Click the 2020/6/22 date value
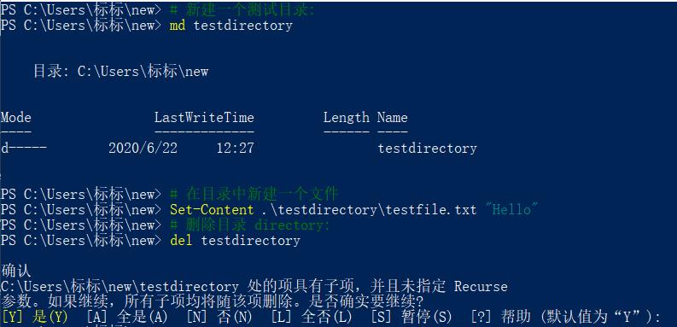 point(143,149)
